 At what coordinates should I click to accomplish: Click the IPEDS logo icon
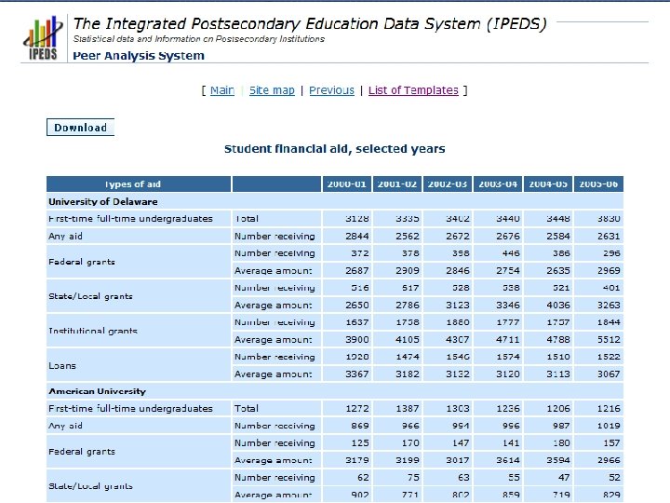coord(42,38)
